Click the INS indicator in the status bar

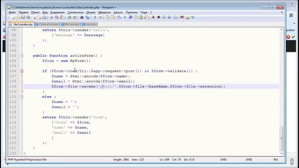coord(276,160)
